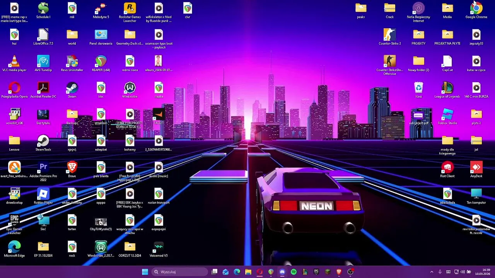Switch to Opera on the taskbar
495x278 pixels.
(259, 272)
